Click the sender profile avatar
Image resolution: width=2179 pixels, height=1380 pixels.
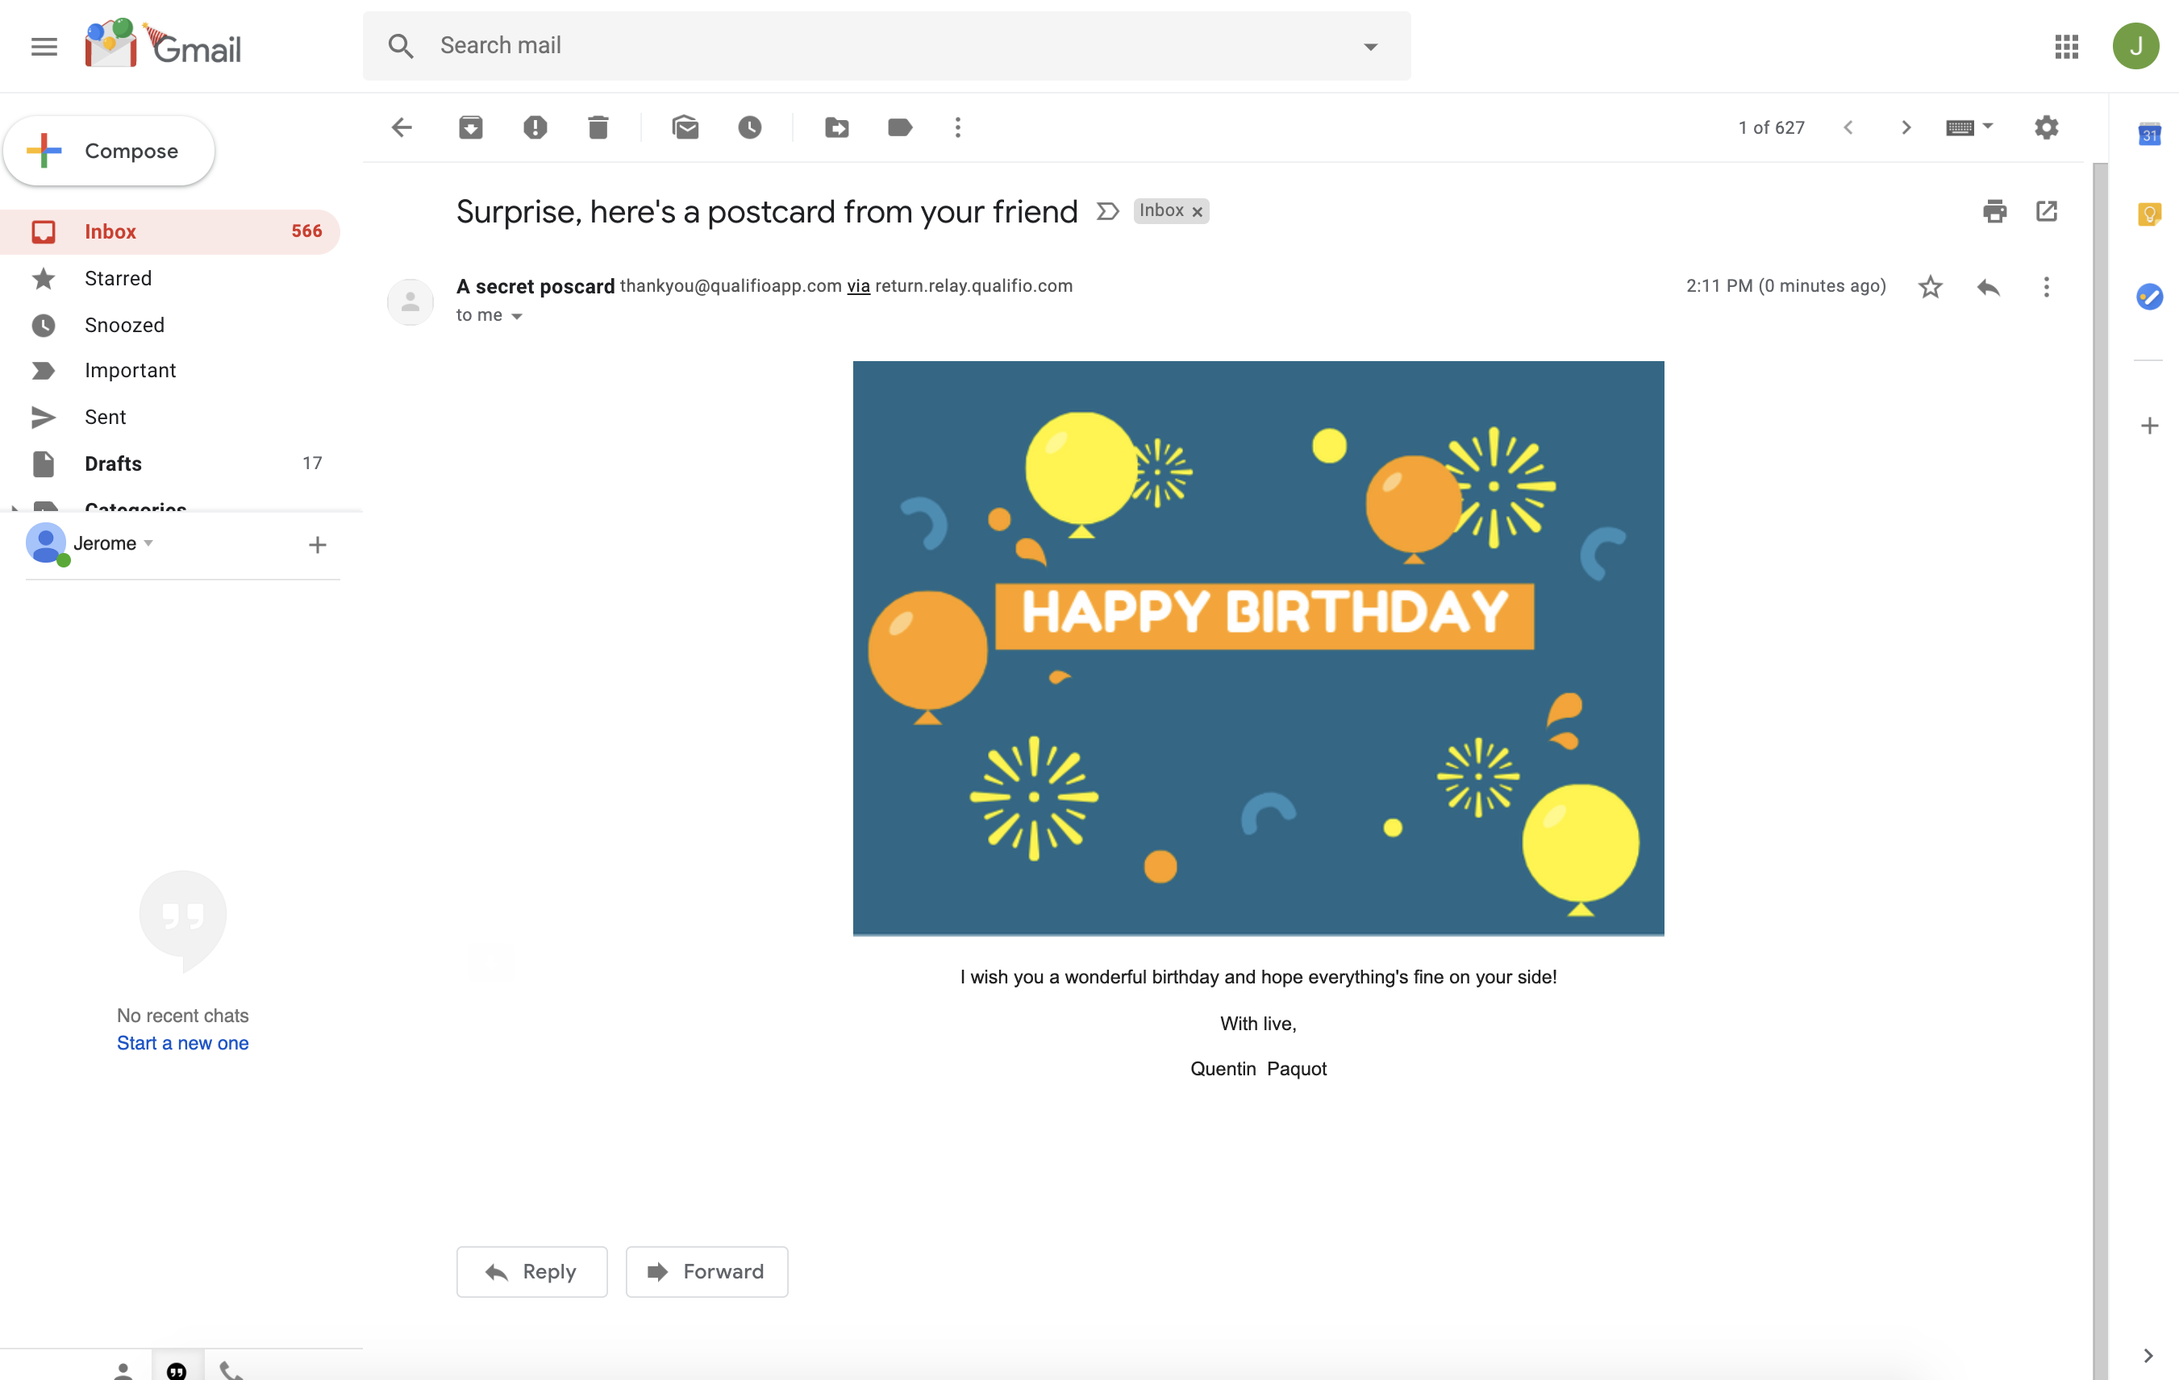point(410,301)
